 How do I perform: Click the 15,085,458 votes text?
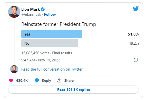pyautogui.click(x=35, y=53)
